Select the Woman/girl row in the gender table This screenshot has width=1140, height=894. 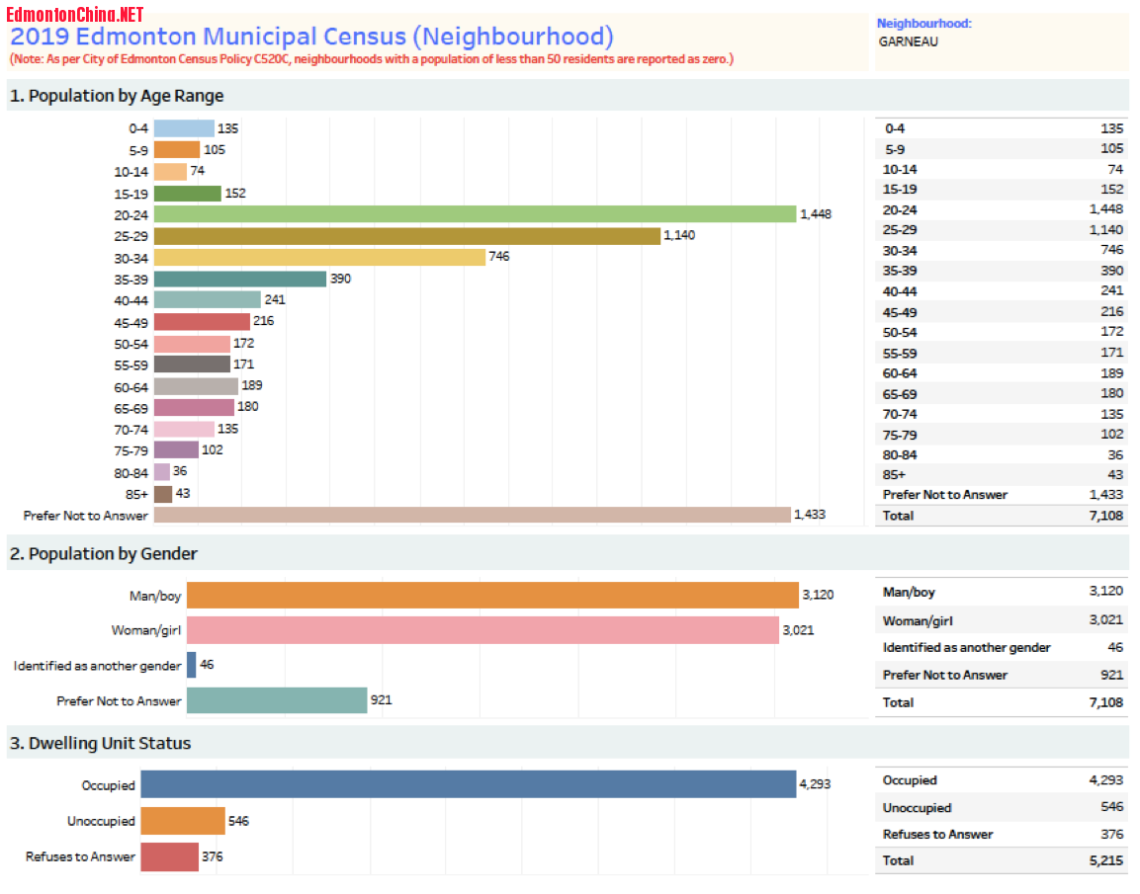[1003, 620]
